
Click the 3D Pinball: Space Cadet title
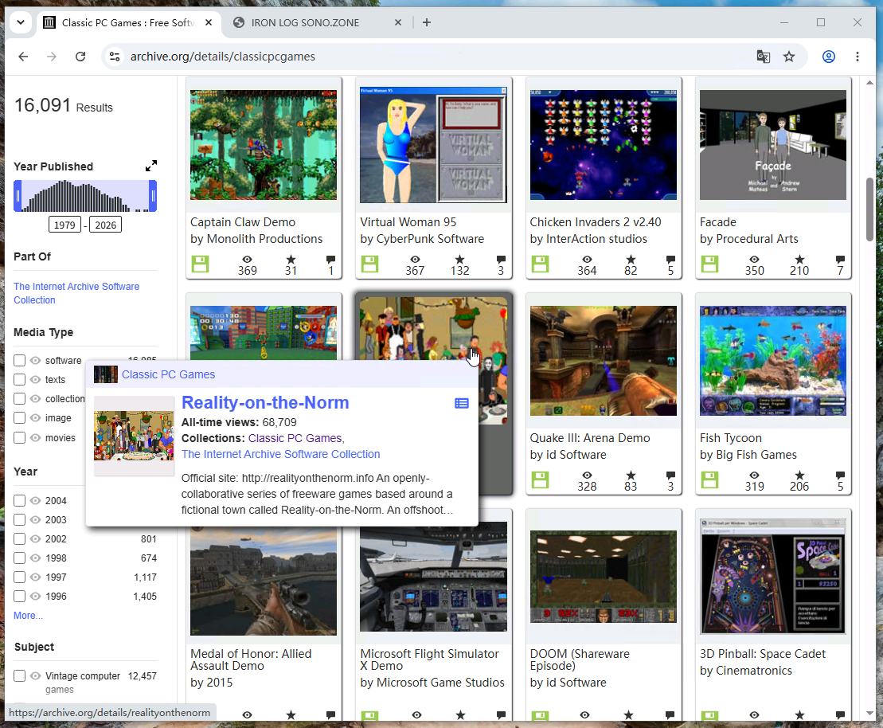click(763, 654)
